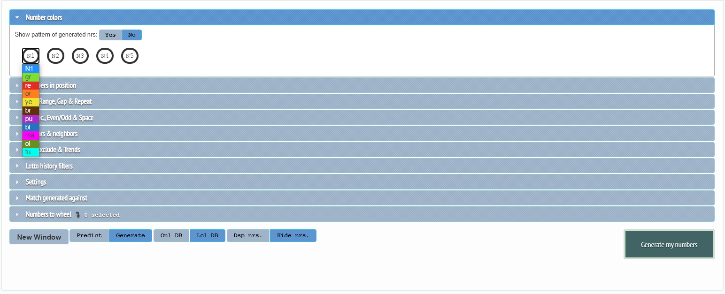Expand Even/Odd & Space section

(362, 117)
